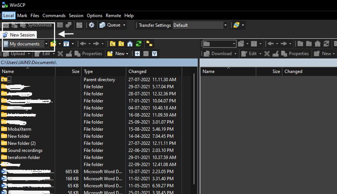The width and height of the screenshot is (337, 194).
Task: Sort the remote panel by Changed column
Action: [x=309, y=71]
